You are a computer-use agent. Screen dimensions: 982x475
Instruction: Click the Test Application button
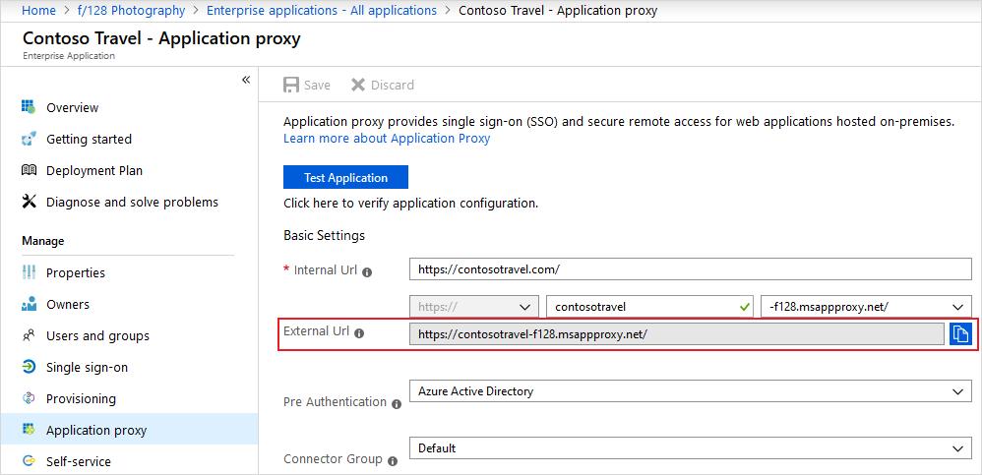(345, 178)
